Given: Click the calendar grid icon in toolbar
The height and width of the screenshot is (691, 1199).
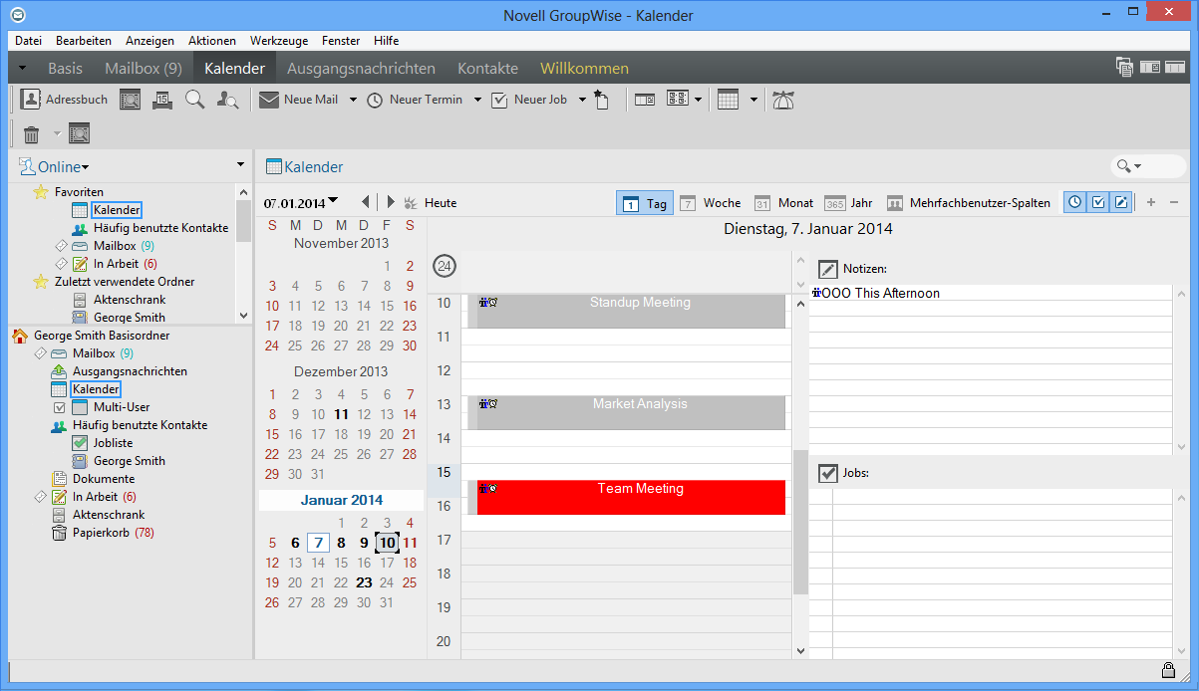Looking at the screenshot, I should coord(728,100).
